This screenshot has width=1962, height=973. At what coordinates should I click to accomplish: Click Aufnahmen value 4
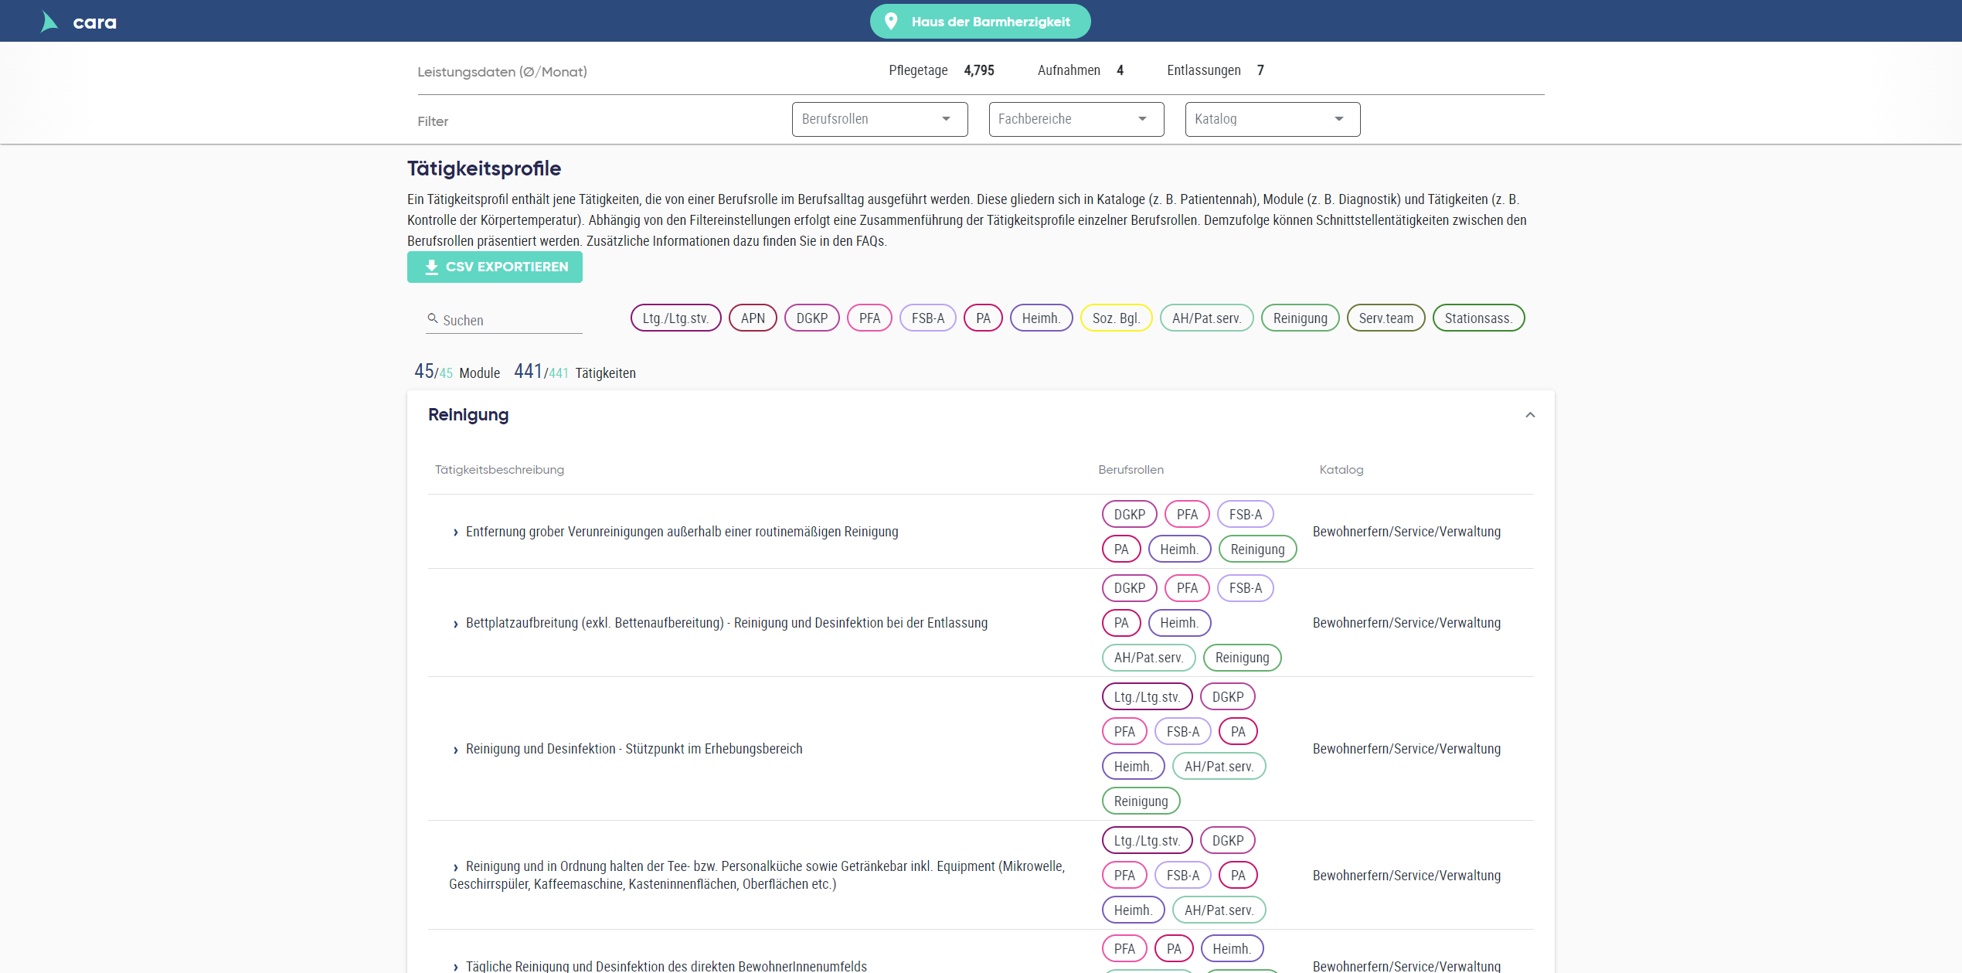point(1120,70)
